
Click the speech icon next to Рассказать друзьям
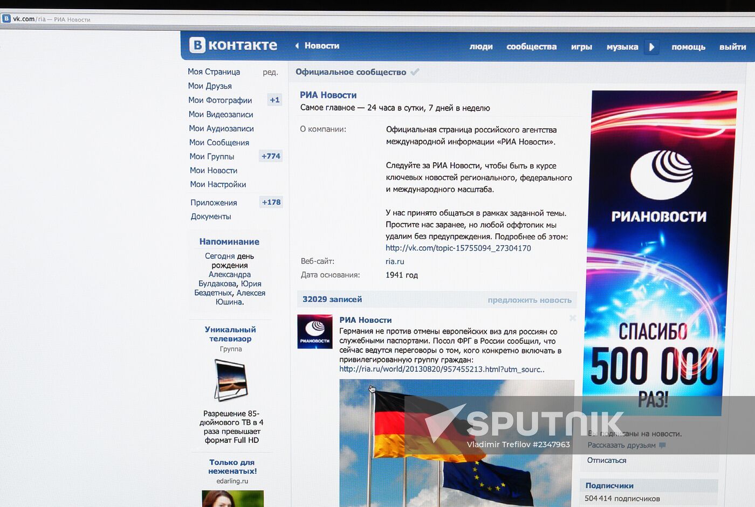coord(663,445)
